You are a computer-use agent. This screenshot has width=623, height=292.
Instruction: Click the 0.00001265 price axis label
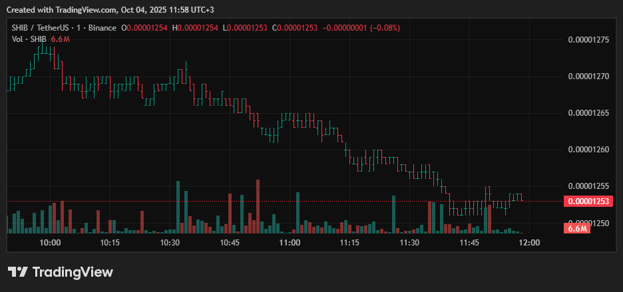(588, 113)
